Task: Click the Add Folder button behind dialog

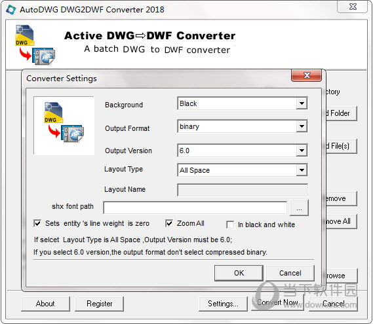Action: point(342,113)
